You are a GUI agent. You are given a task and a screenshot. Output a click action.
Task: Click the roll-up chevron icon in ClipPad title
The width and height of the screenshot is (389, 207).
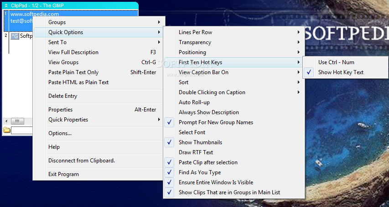6,5
